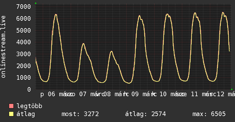The height and width of the screenshot is (122, 235).
Task: Click the 2000 y-axis label
Action: [x=24, y=66]
